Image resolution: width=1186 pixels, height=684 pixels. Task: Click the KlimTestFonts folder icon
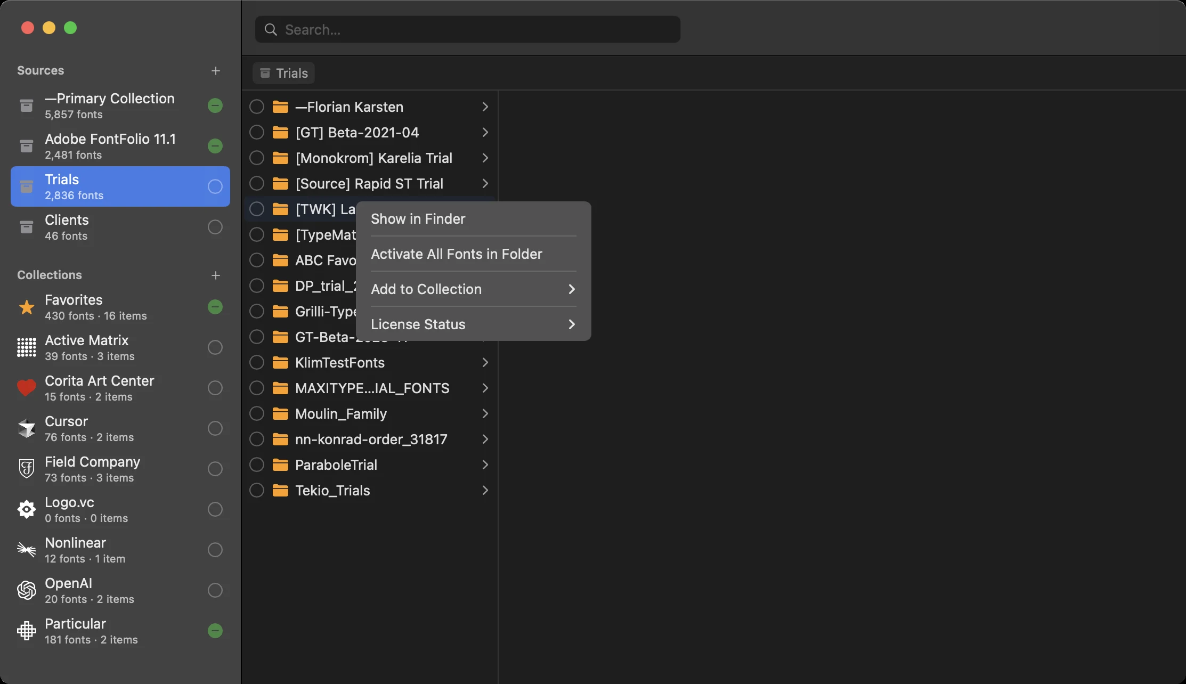[280, 363]
